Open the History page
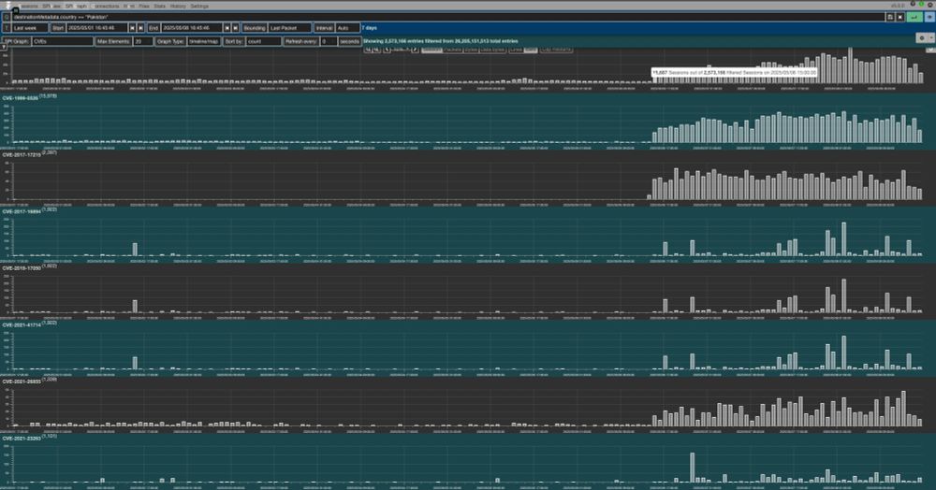 coord(178,6)
